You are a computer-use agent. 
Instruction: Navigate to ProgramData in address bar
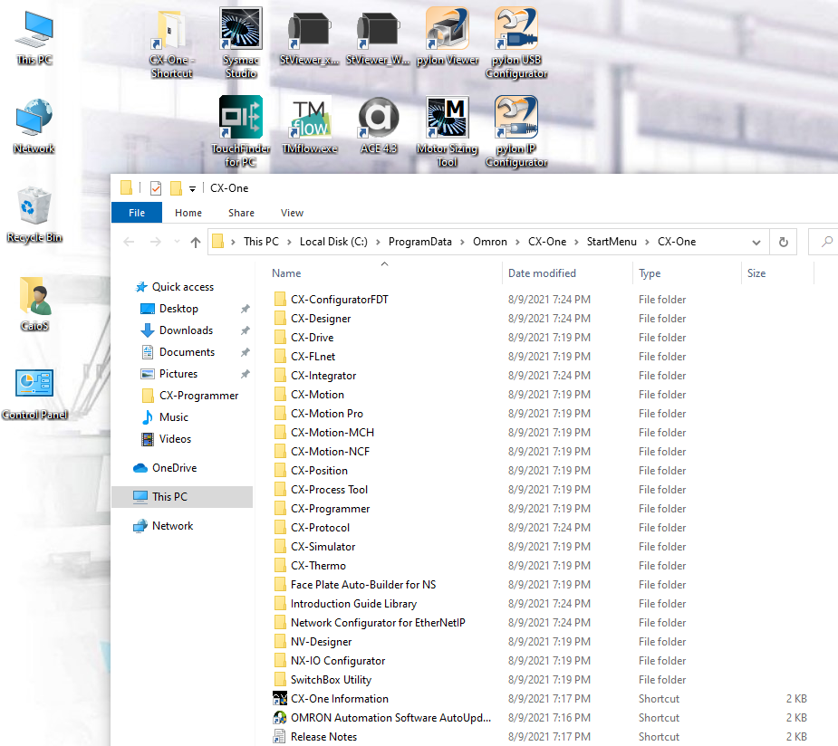[419, 242]
